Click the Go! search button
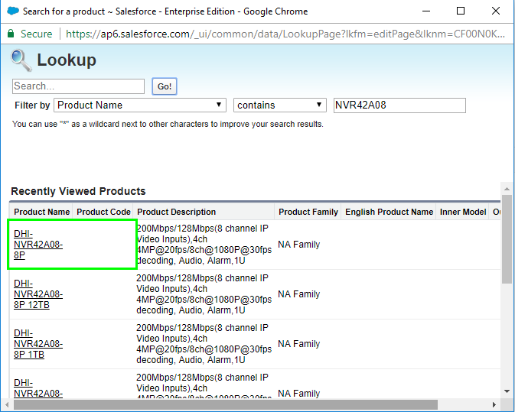Image resolution: width=515 pixels, height=412 pixels. 164,86
